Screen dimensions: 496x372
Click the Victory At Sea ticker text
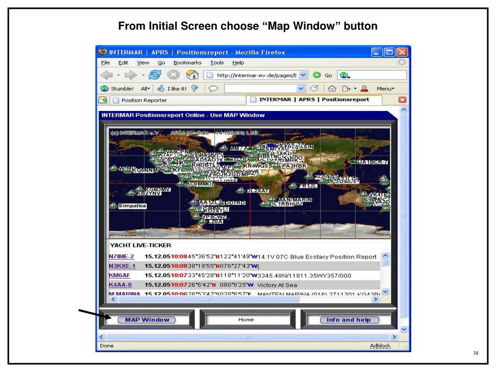277,285
